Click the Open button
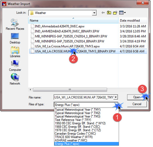This screenshot has height=147, width=153. pyautogui.click(x=137, y=97)
